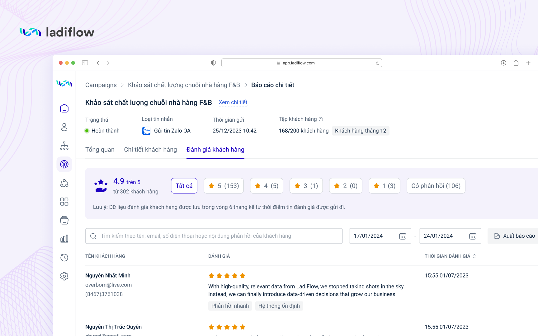
Task: Open the history clock sidebar icon
Action: click(x=64, y=258)
